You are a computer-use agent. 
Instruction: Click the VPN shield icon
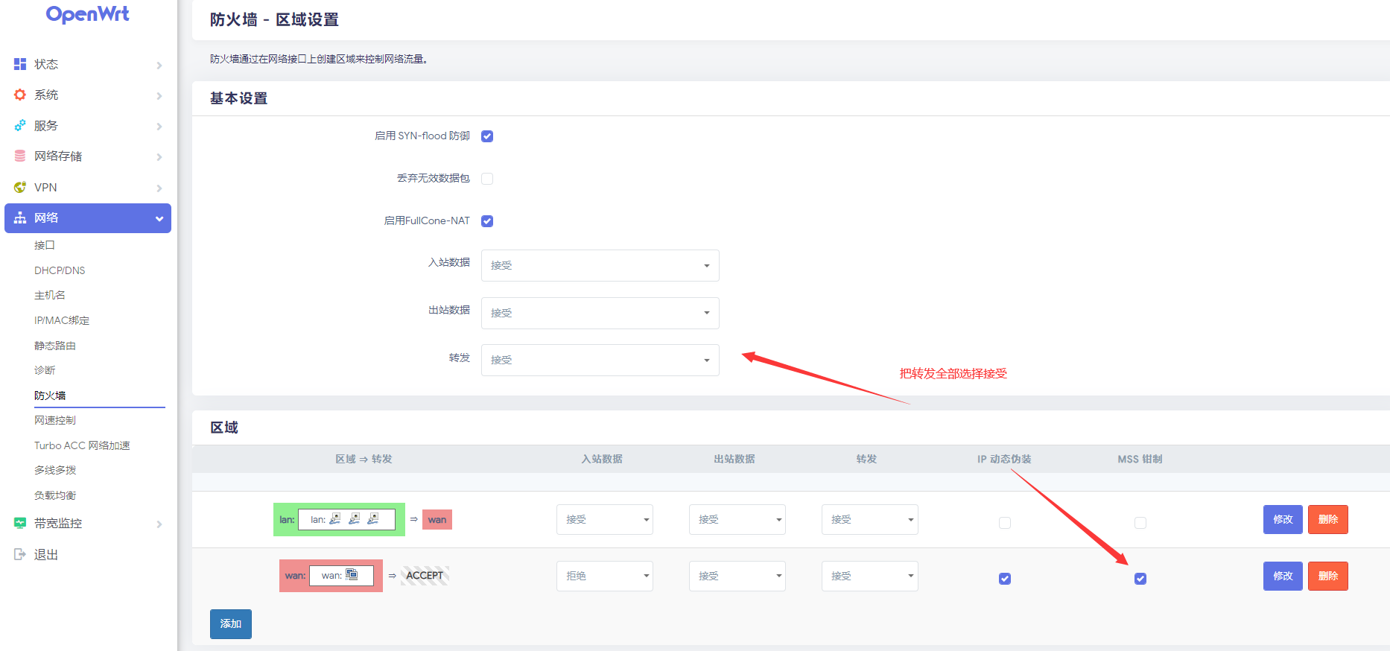pos(20,187)
